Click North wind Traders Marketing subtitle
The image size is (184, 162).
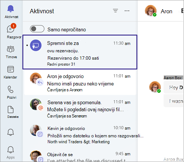point(78,142)
